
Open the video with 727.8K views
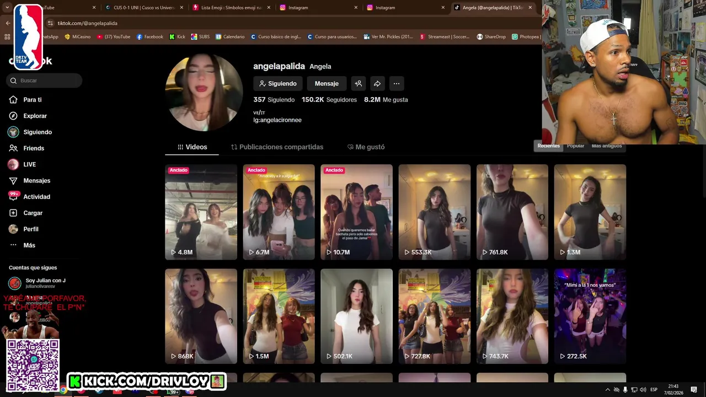(435, 316)
